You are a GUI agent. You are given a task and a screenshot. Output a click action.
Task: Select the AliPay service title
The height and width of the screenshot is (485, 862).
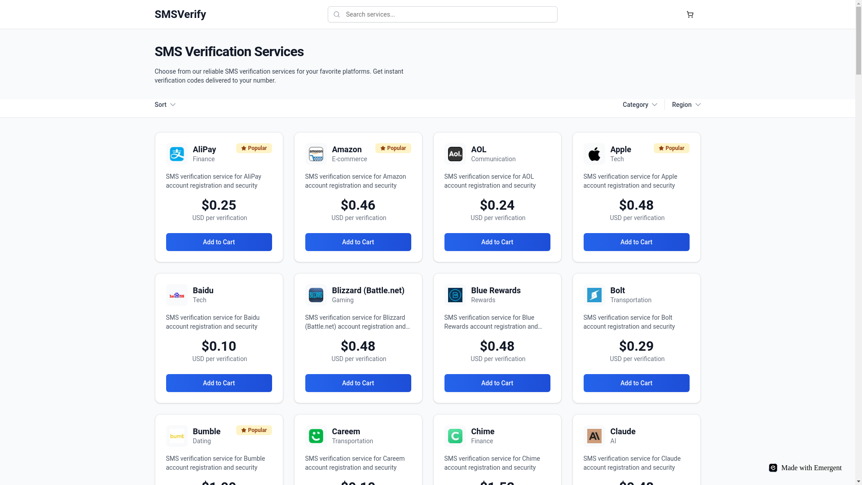click(204, 150)
